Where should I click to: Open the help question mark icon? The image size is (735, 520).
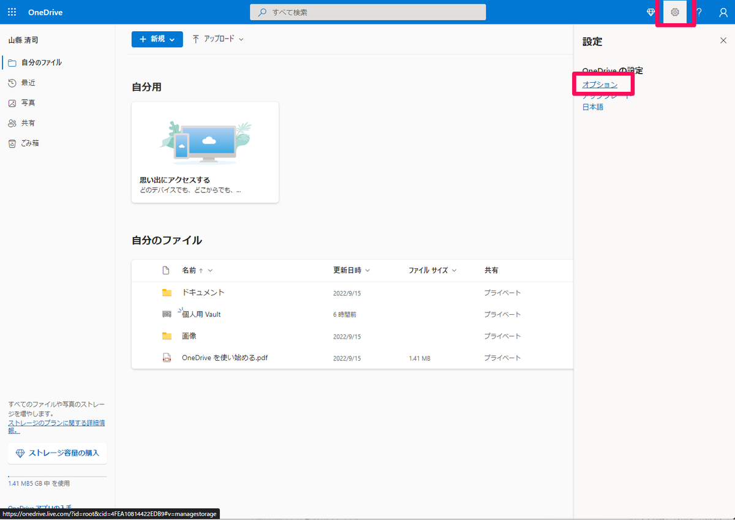[x=699, y=12]
